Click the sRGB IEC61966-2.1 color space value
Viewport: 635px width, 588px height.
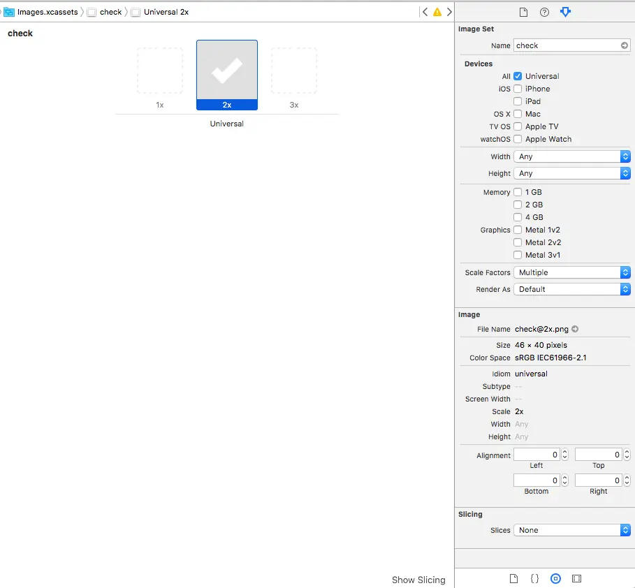550,358
